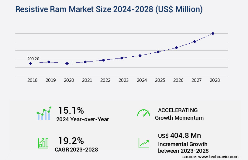The height and width of the screenshot is (160, 248).
Task: Click the growth bars icon beside 19.2%
Action: click(x=43, y=143)
